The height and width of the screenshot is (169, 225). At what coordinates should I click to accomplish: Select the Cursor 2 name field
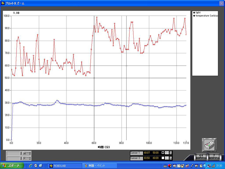136,158
